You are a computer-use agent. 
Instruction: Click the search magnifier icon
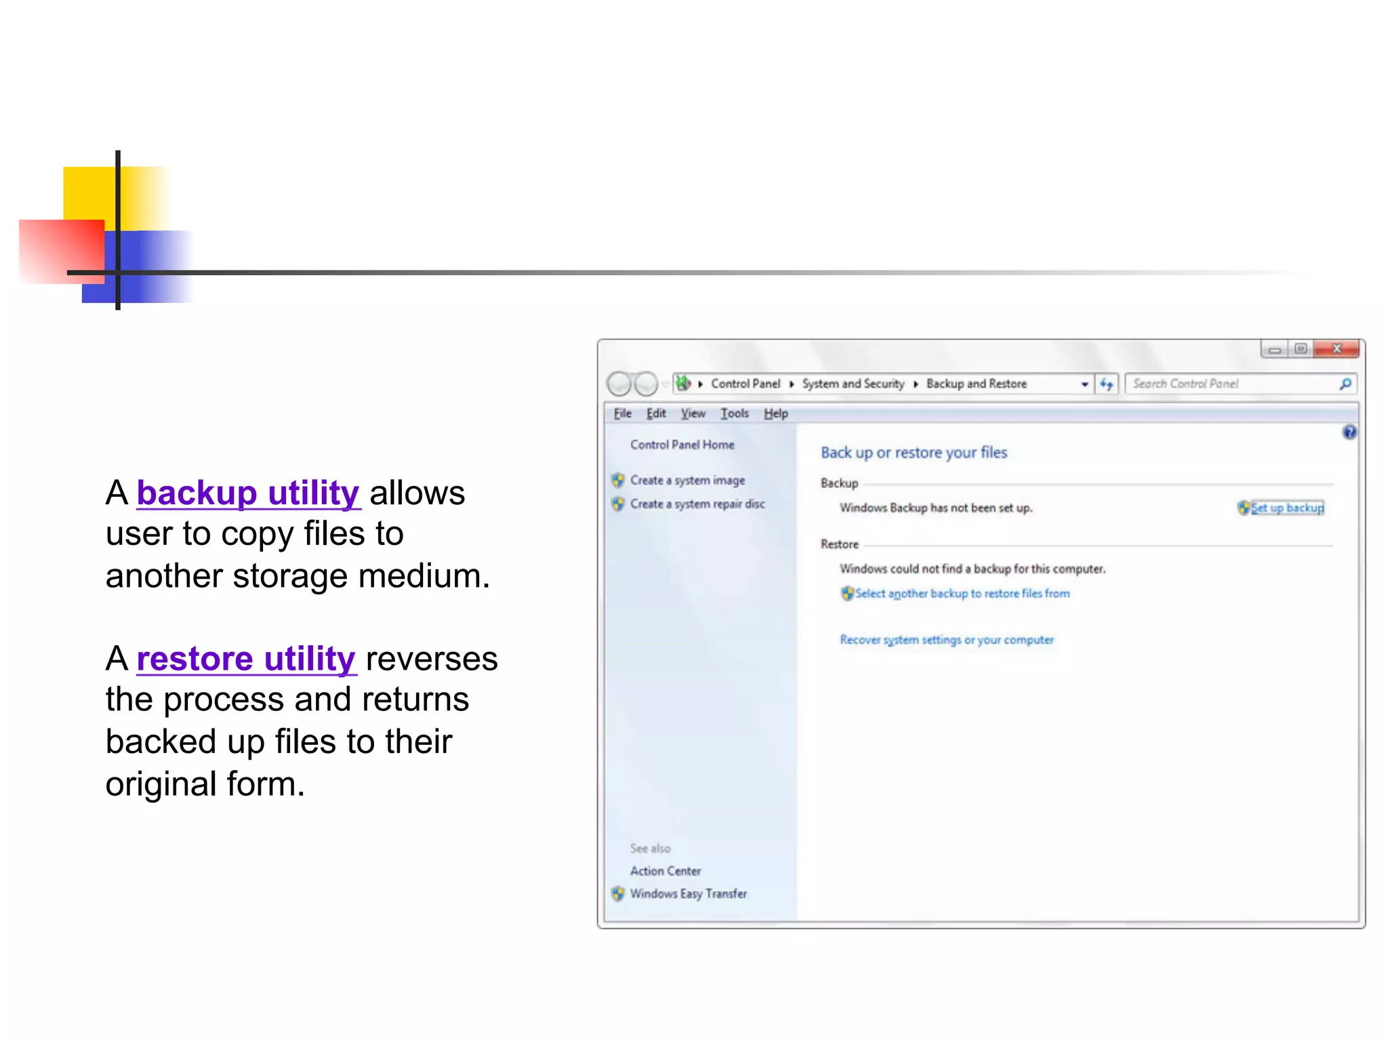[1345, 384]
